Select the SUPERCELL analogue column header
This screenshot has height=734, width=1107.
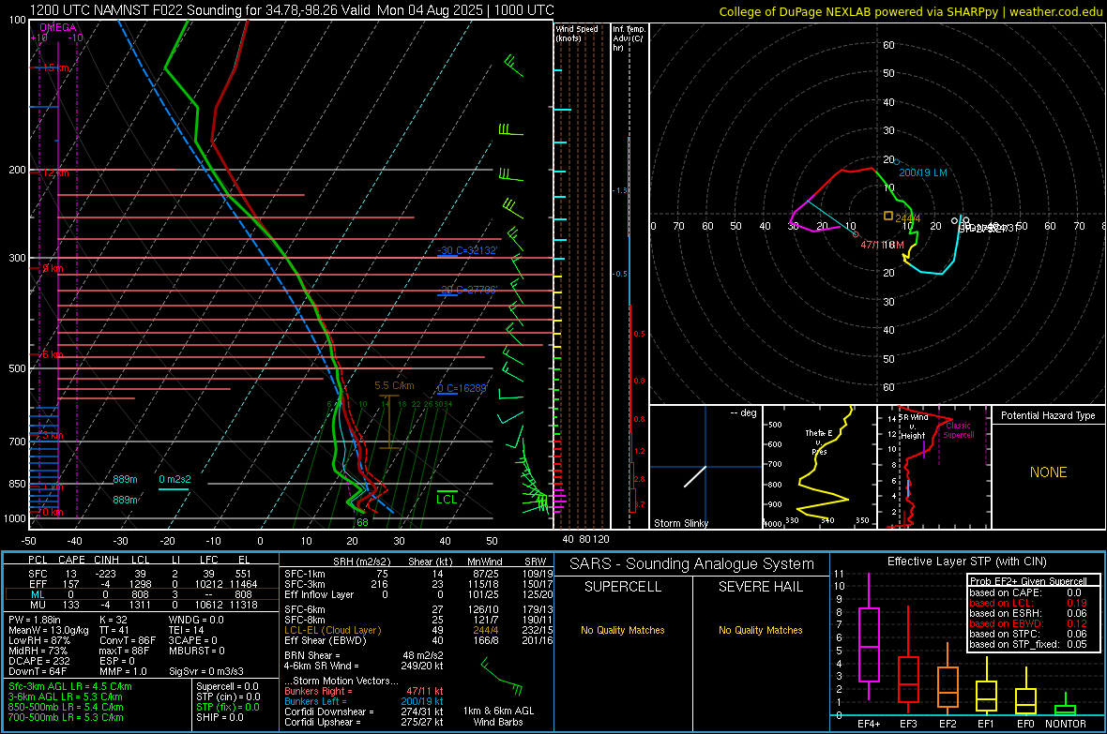(623, 587)
